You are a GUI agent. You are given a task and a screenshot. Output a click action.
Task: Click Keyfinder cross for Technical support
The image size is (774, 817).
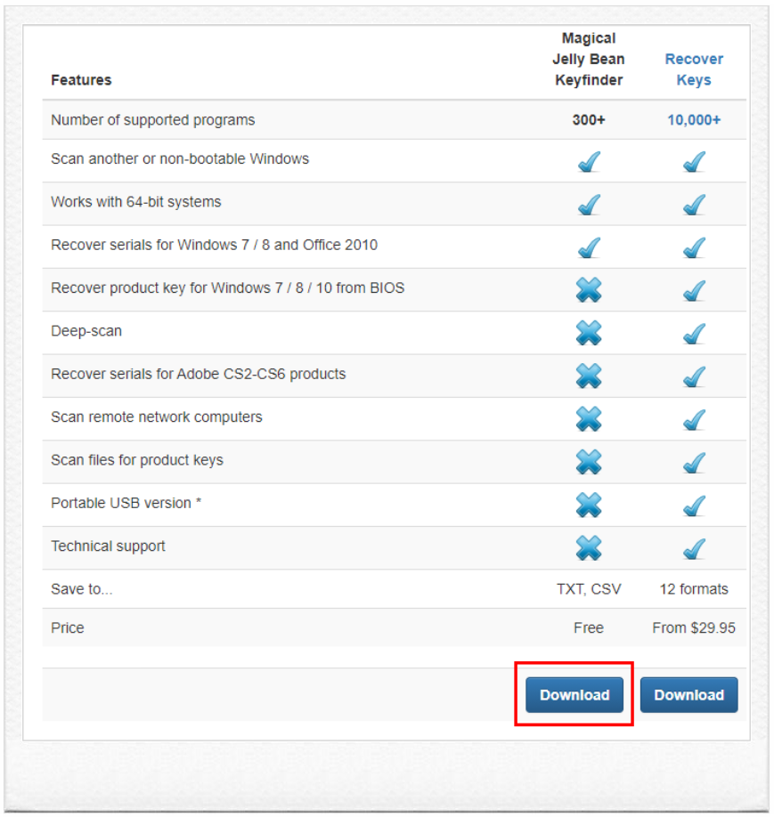[589, 548]
